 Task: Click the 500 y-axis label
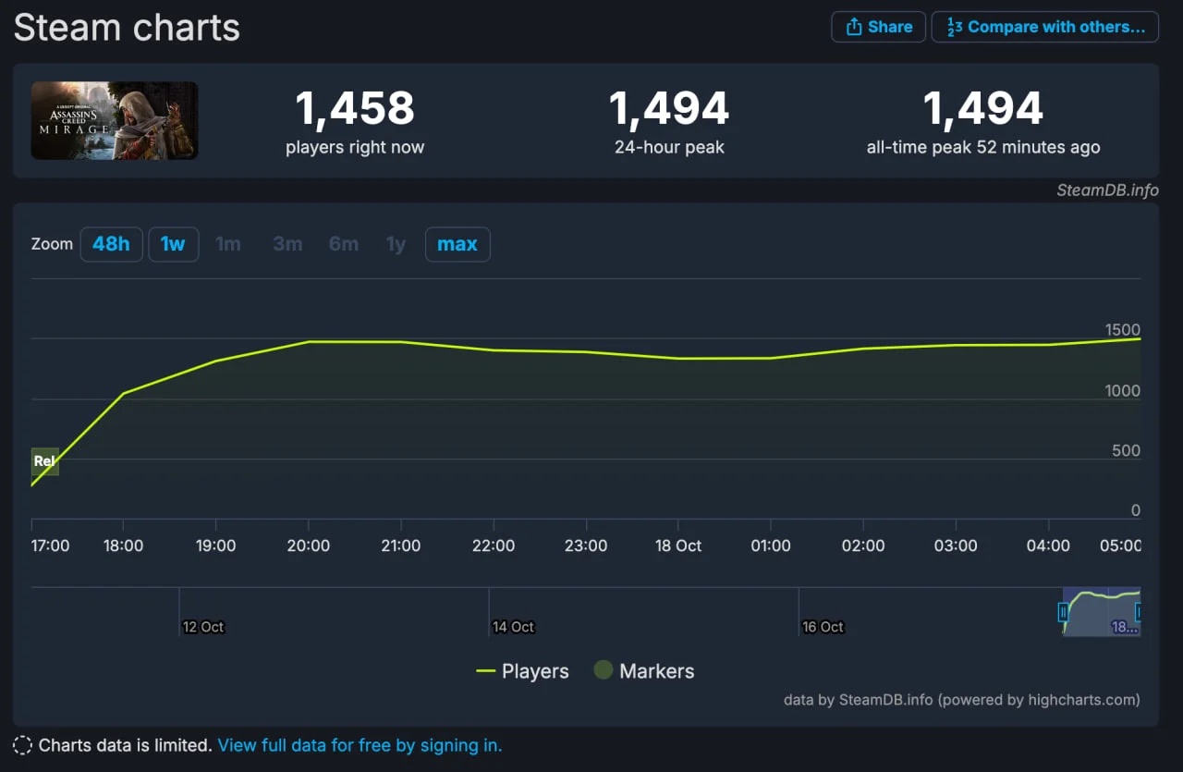(1126, 451)
